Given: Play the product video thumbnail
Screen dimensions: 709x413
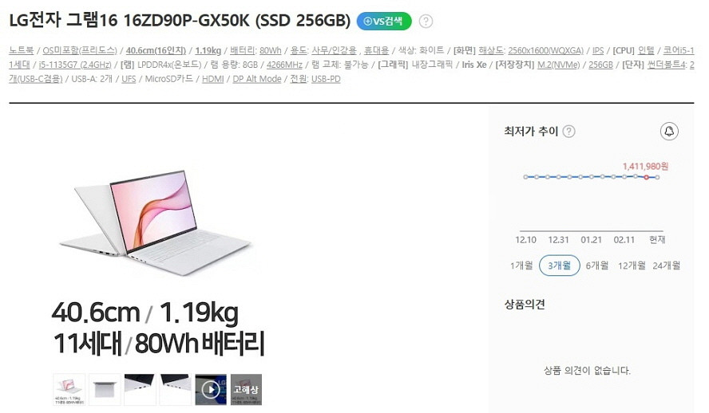Looking at the screenshot, I should (211, 390).
